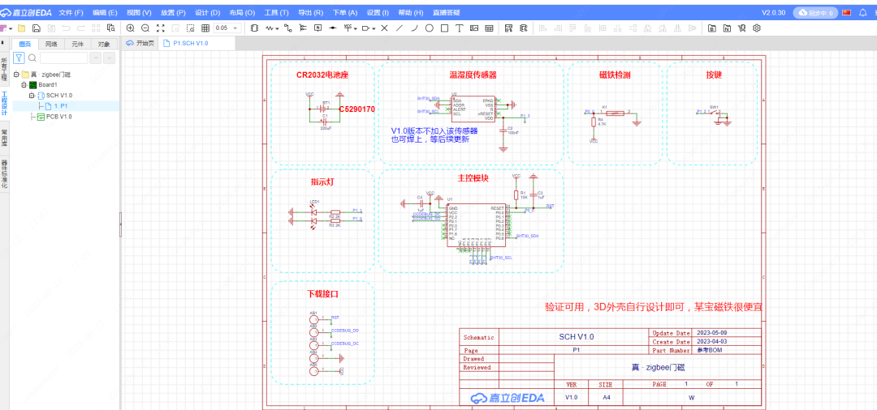This screenshot has width=877, height=410.
Task: Open the new-file dropdown arrow at far left
Action: coord(11,28)
